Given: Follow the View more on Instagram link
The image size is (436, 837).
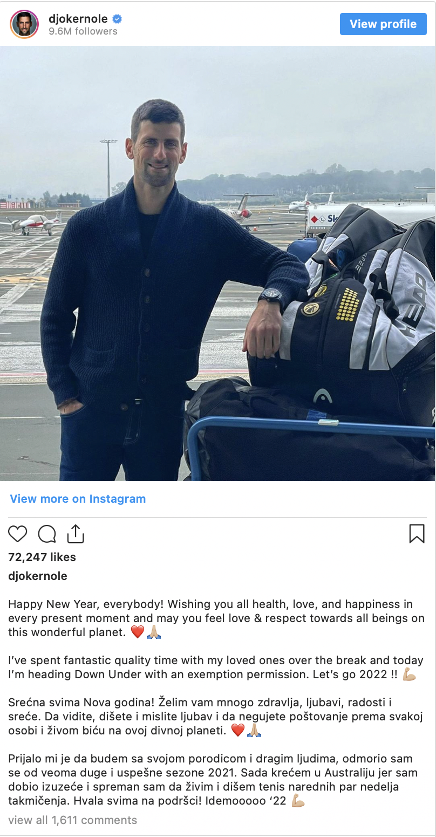Looking at the screenshot, I should click(78, 499).
